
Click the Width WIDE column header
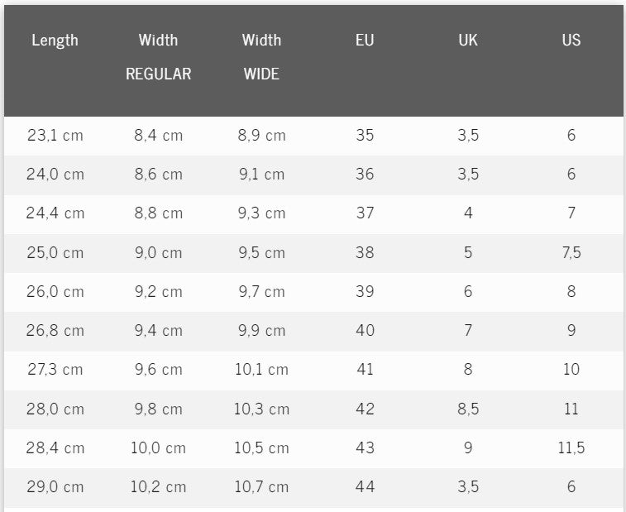coord(261,56)
